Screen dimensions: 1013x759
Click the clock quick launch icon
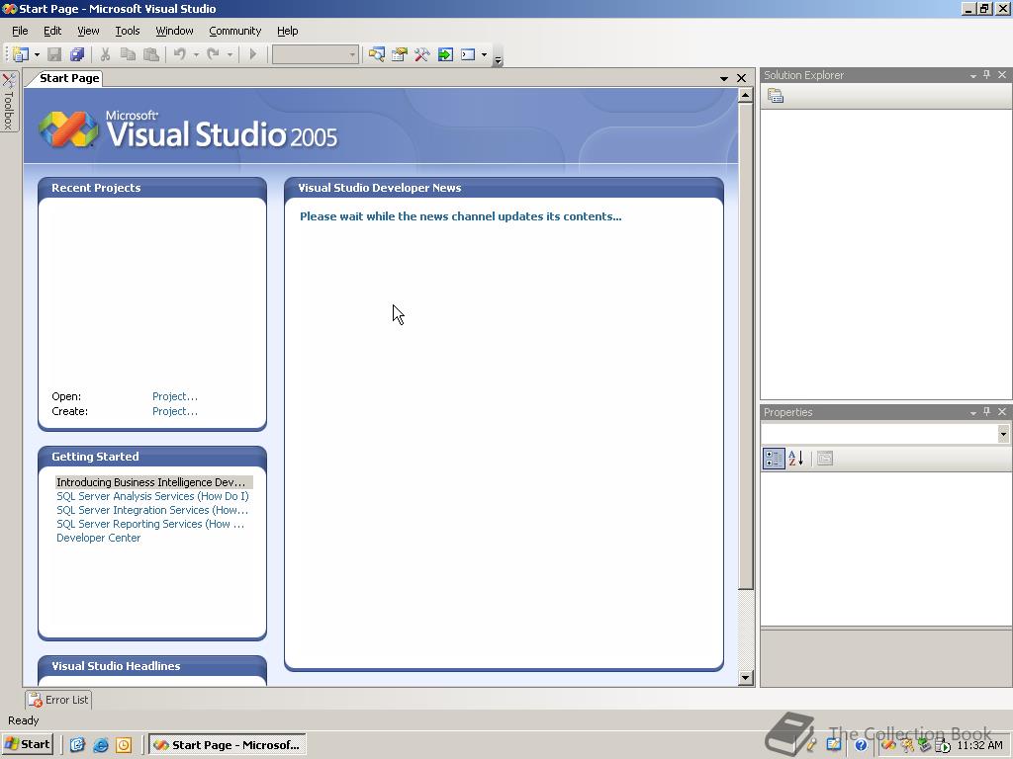point(124,745)
